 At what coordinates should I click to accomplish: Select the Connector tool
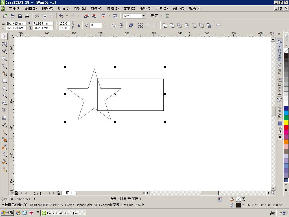click(x=4, y=132)
